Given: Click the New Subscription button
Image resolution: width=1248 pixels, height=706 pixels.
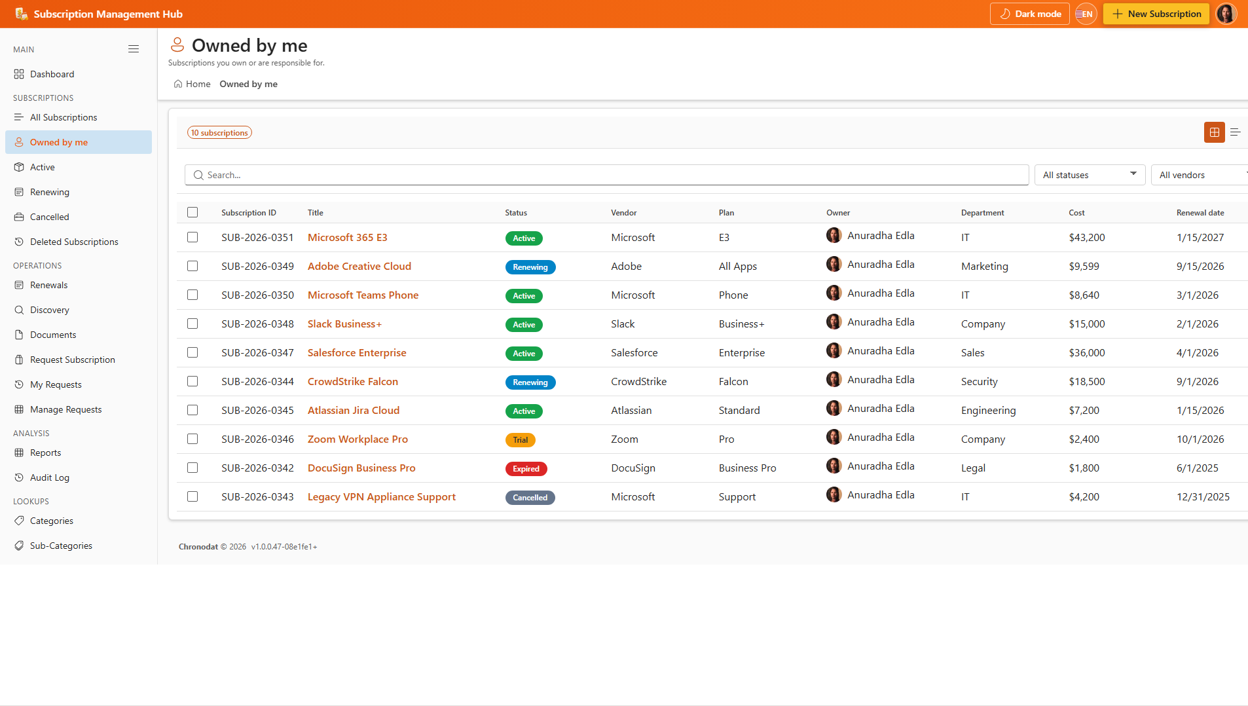Looking at the screenshot, I should point(1156,14).
